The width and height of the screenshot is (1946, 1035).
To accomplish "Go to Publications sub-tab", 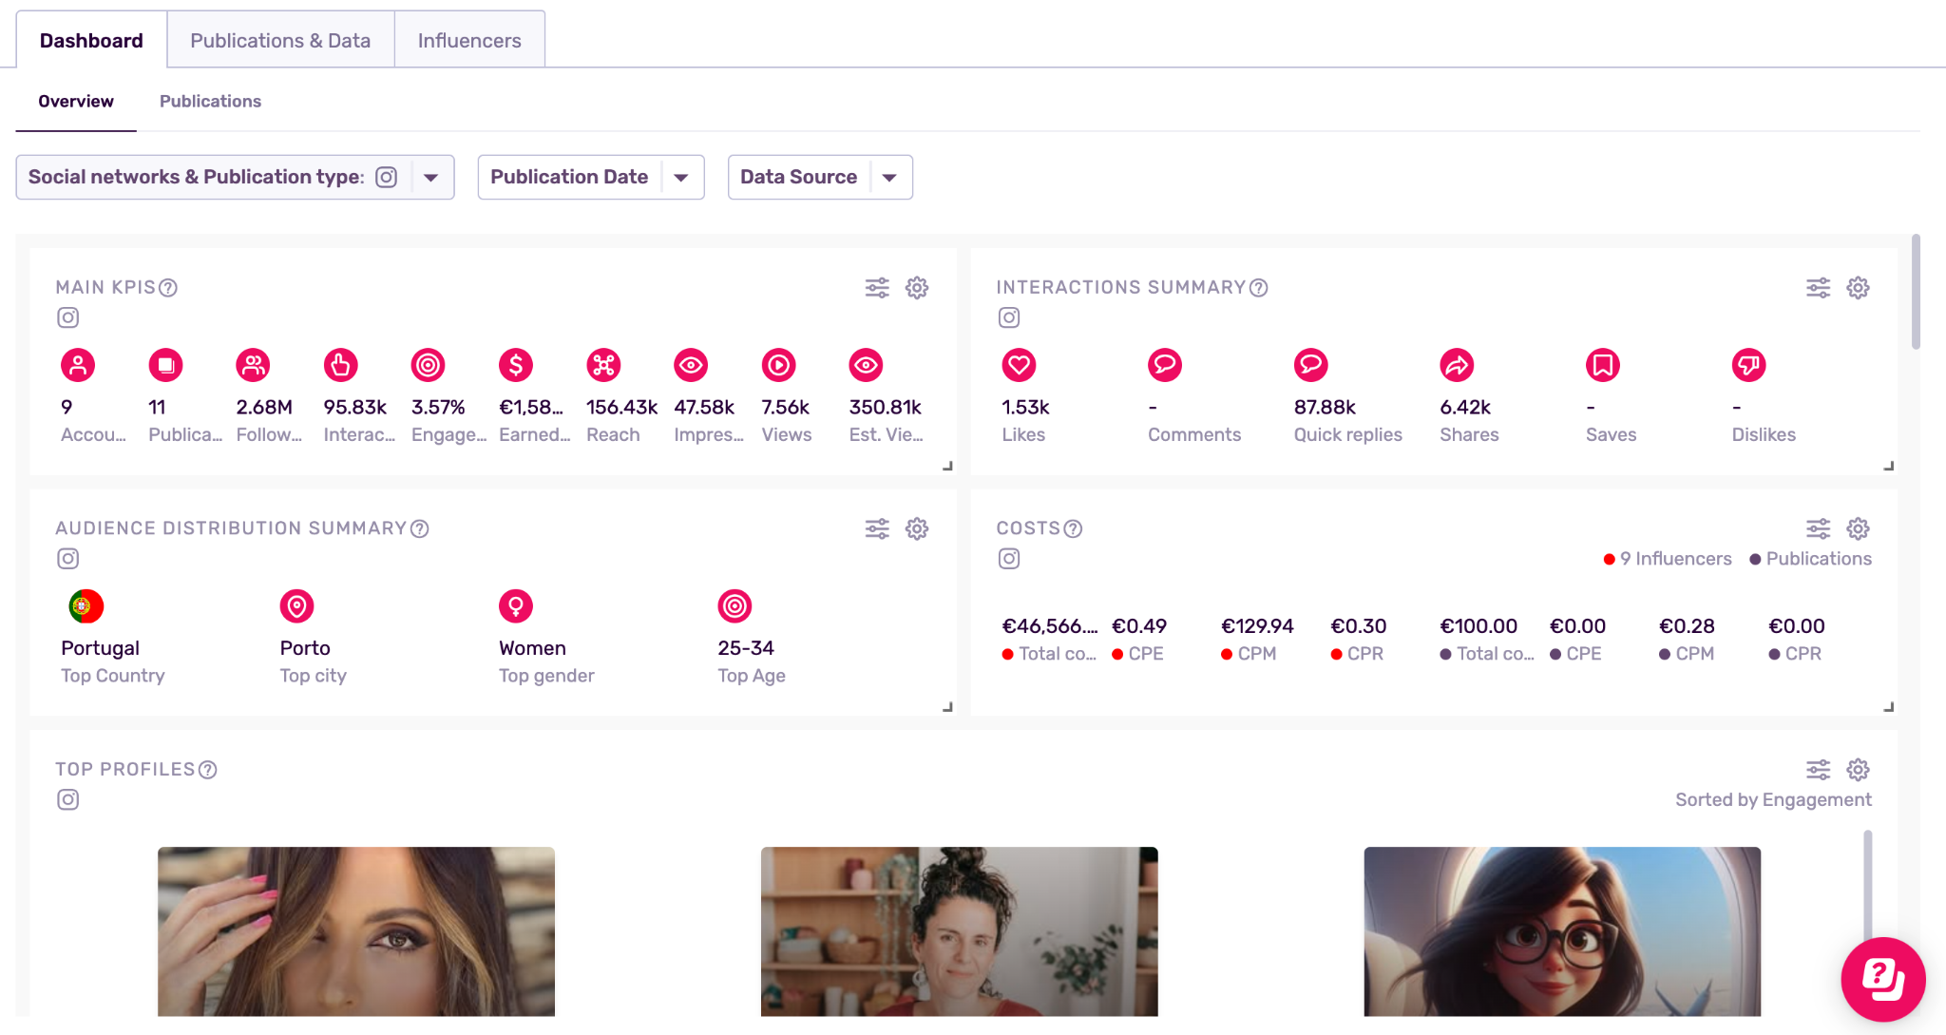I will tap(210, 102).
